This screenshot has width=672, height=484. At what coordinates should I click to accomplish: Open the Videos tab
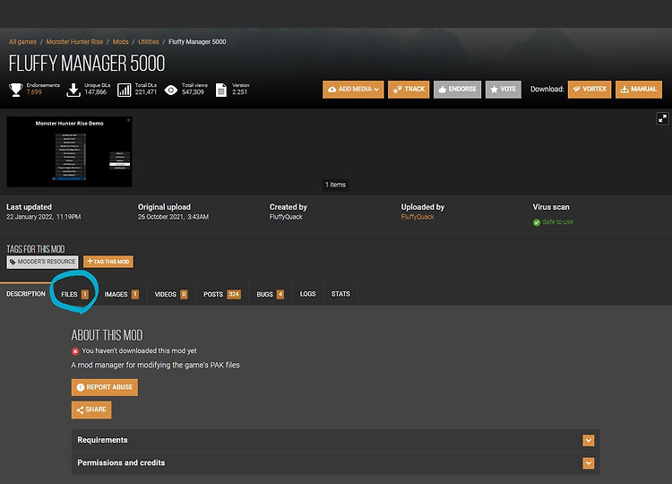171,294
